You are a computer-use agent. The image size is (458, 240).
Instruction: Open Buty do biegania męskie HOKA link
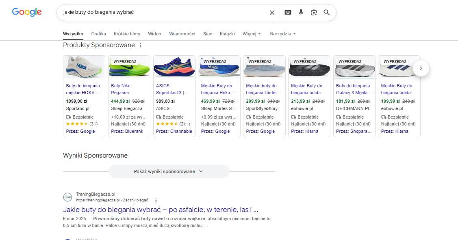tap(83, 89)
